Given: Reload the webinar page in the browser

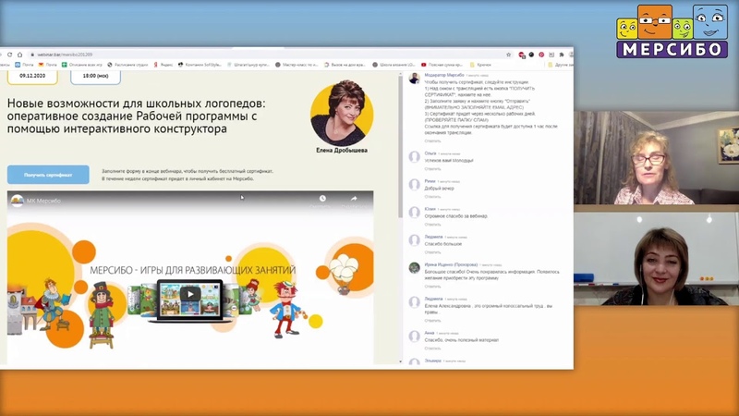Looking at the screenshot, I should pos(9,55).
